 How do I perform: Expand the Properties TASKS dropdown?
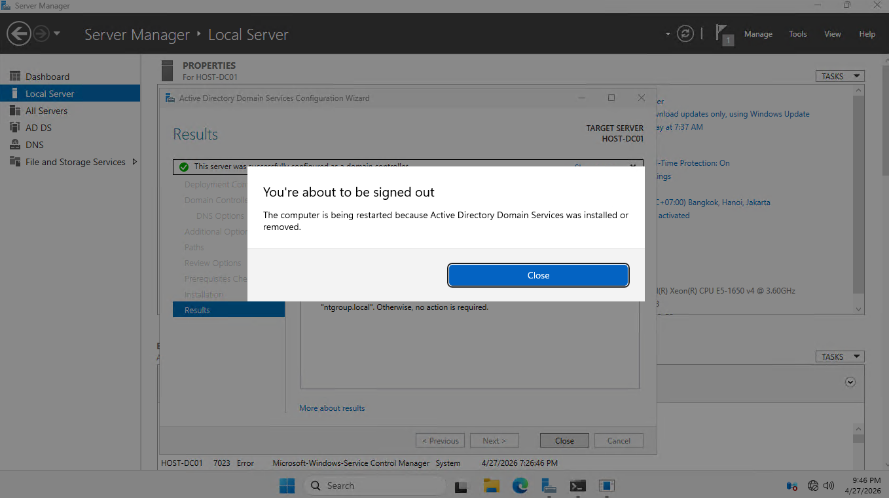[840, 76]
